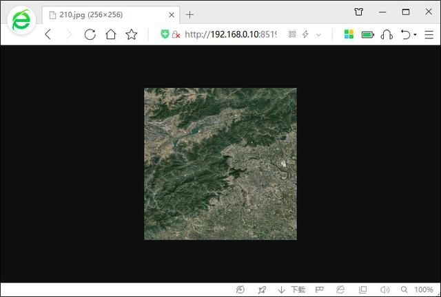
Task: Click the satellite image 210.jpg
Action: tap(220, 164)
